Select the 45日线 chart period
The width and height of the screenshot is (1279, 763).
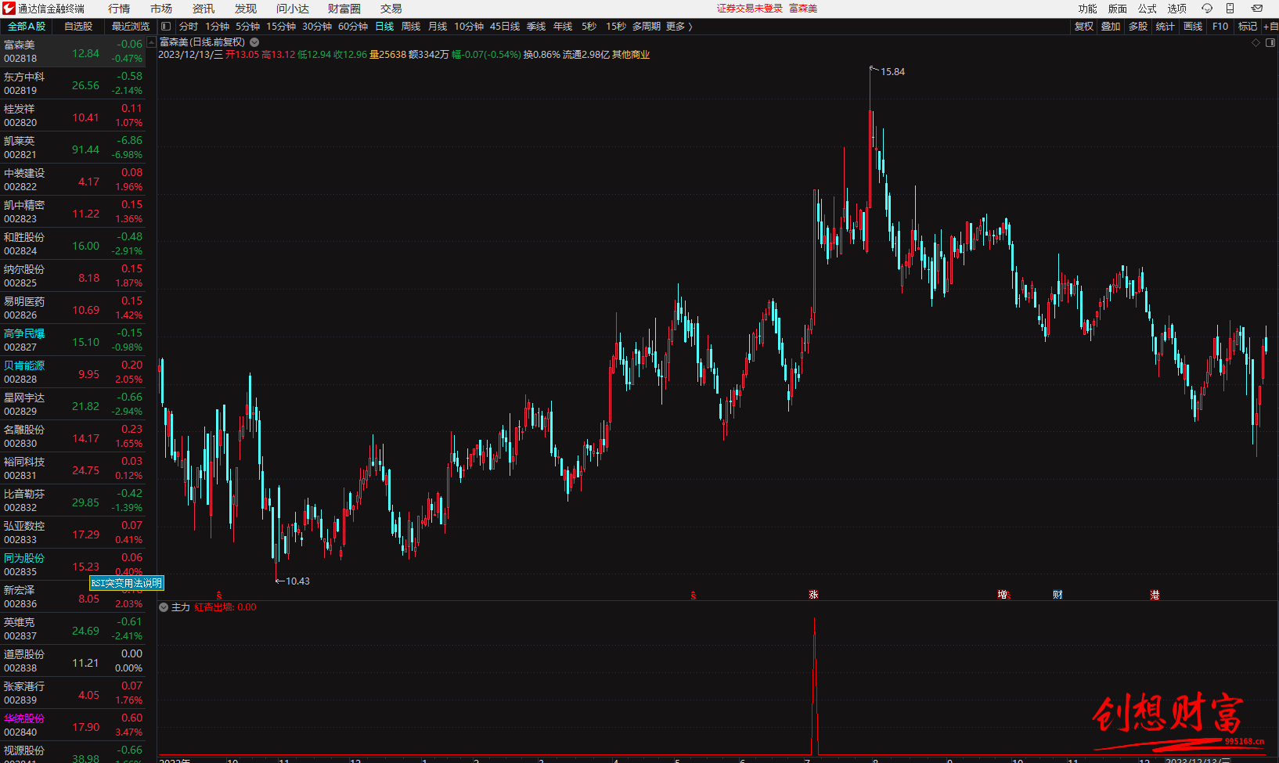point(505,27)
